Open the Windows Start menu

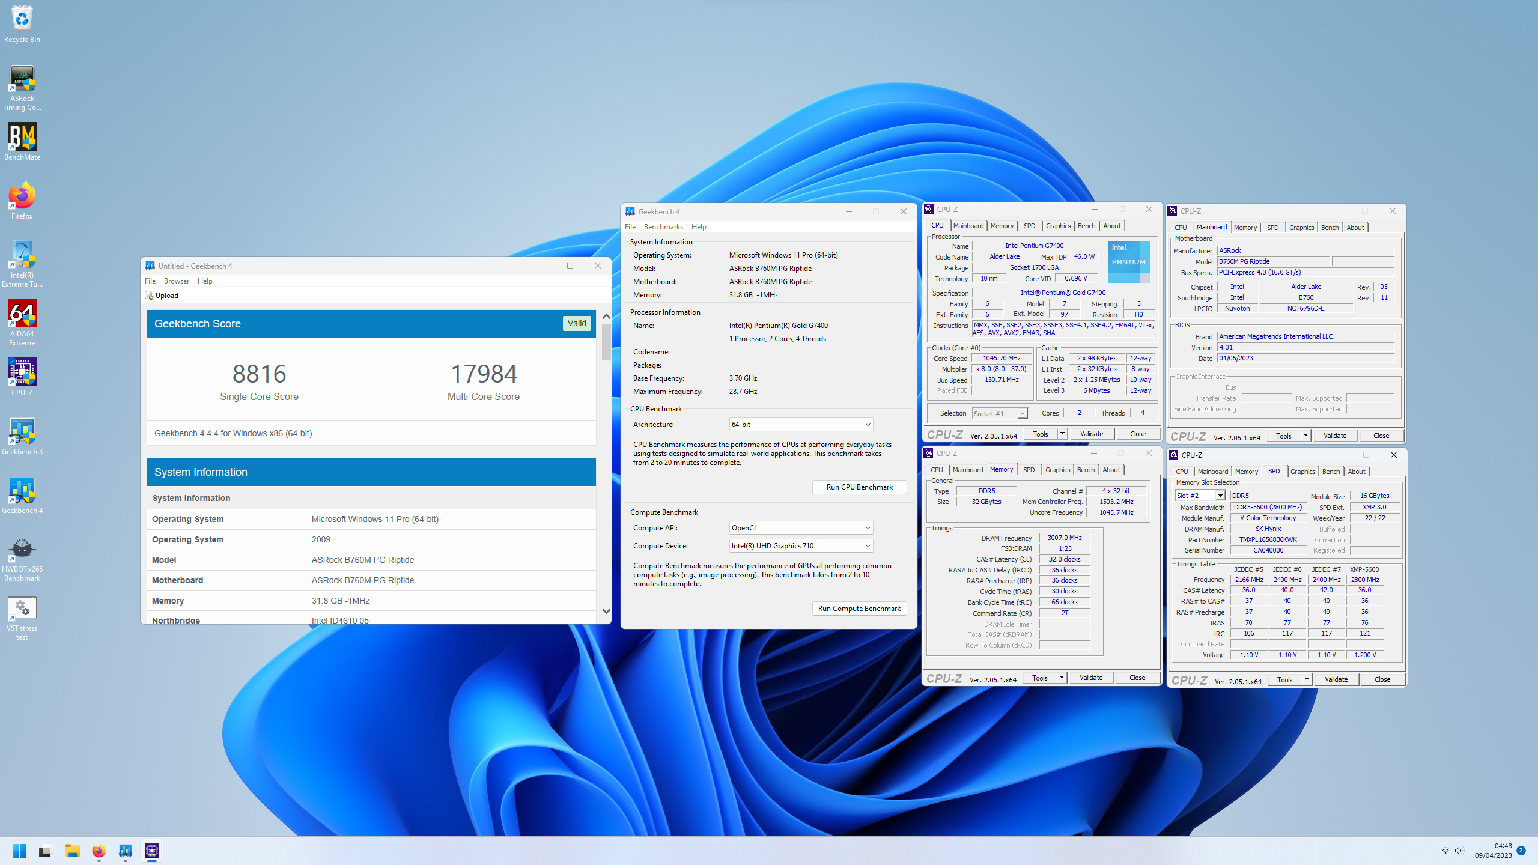click(19, 851)
